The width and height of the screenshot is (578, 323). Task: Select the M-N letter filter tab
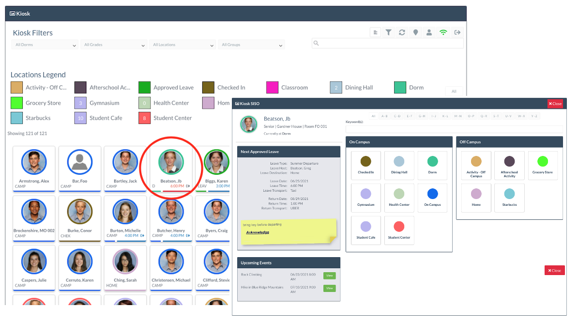tap(458, 116)
